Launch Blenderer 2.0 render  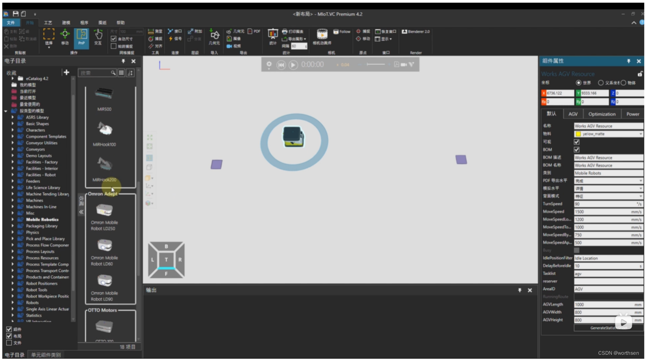pos(416,32)
